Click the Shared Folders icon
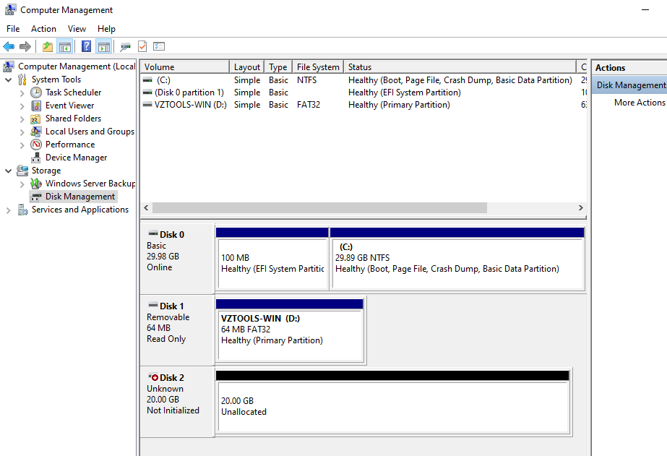This screenshot has width=667, height=456. pos(36,119)
